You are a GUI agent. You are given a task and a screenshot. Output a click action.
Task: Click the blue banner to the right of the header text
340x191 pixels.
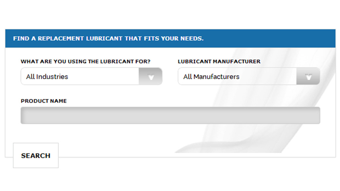[269, 38]
